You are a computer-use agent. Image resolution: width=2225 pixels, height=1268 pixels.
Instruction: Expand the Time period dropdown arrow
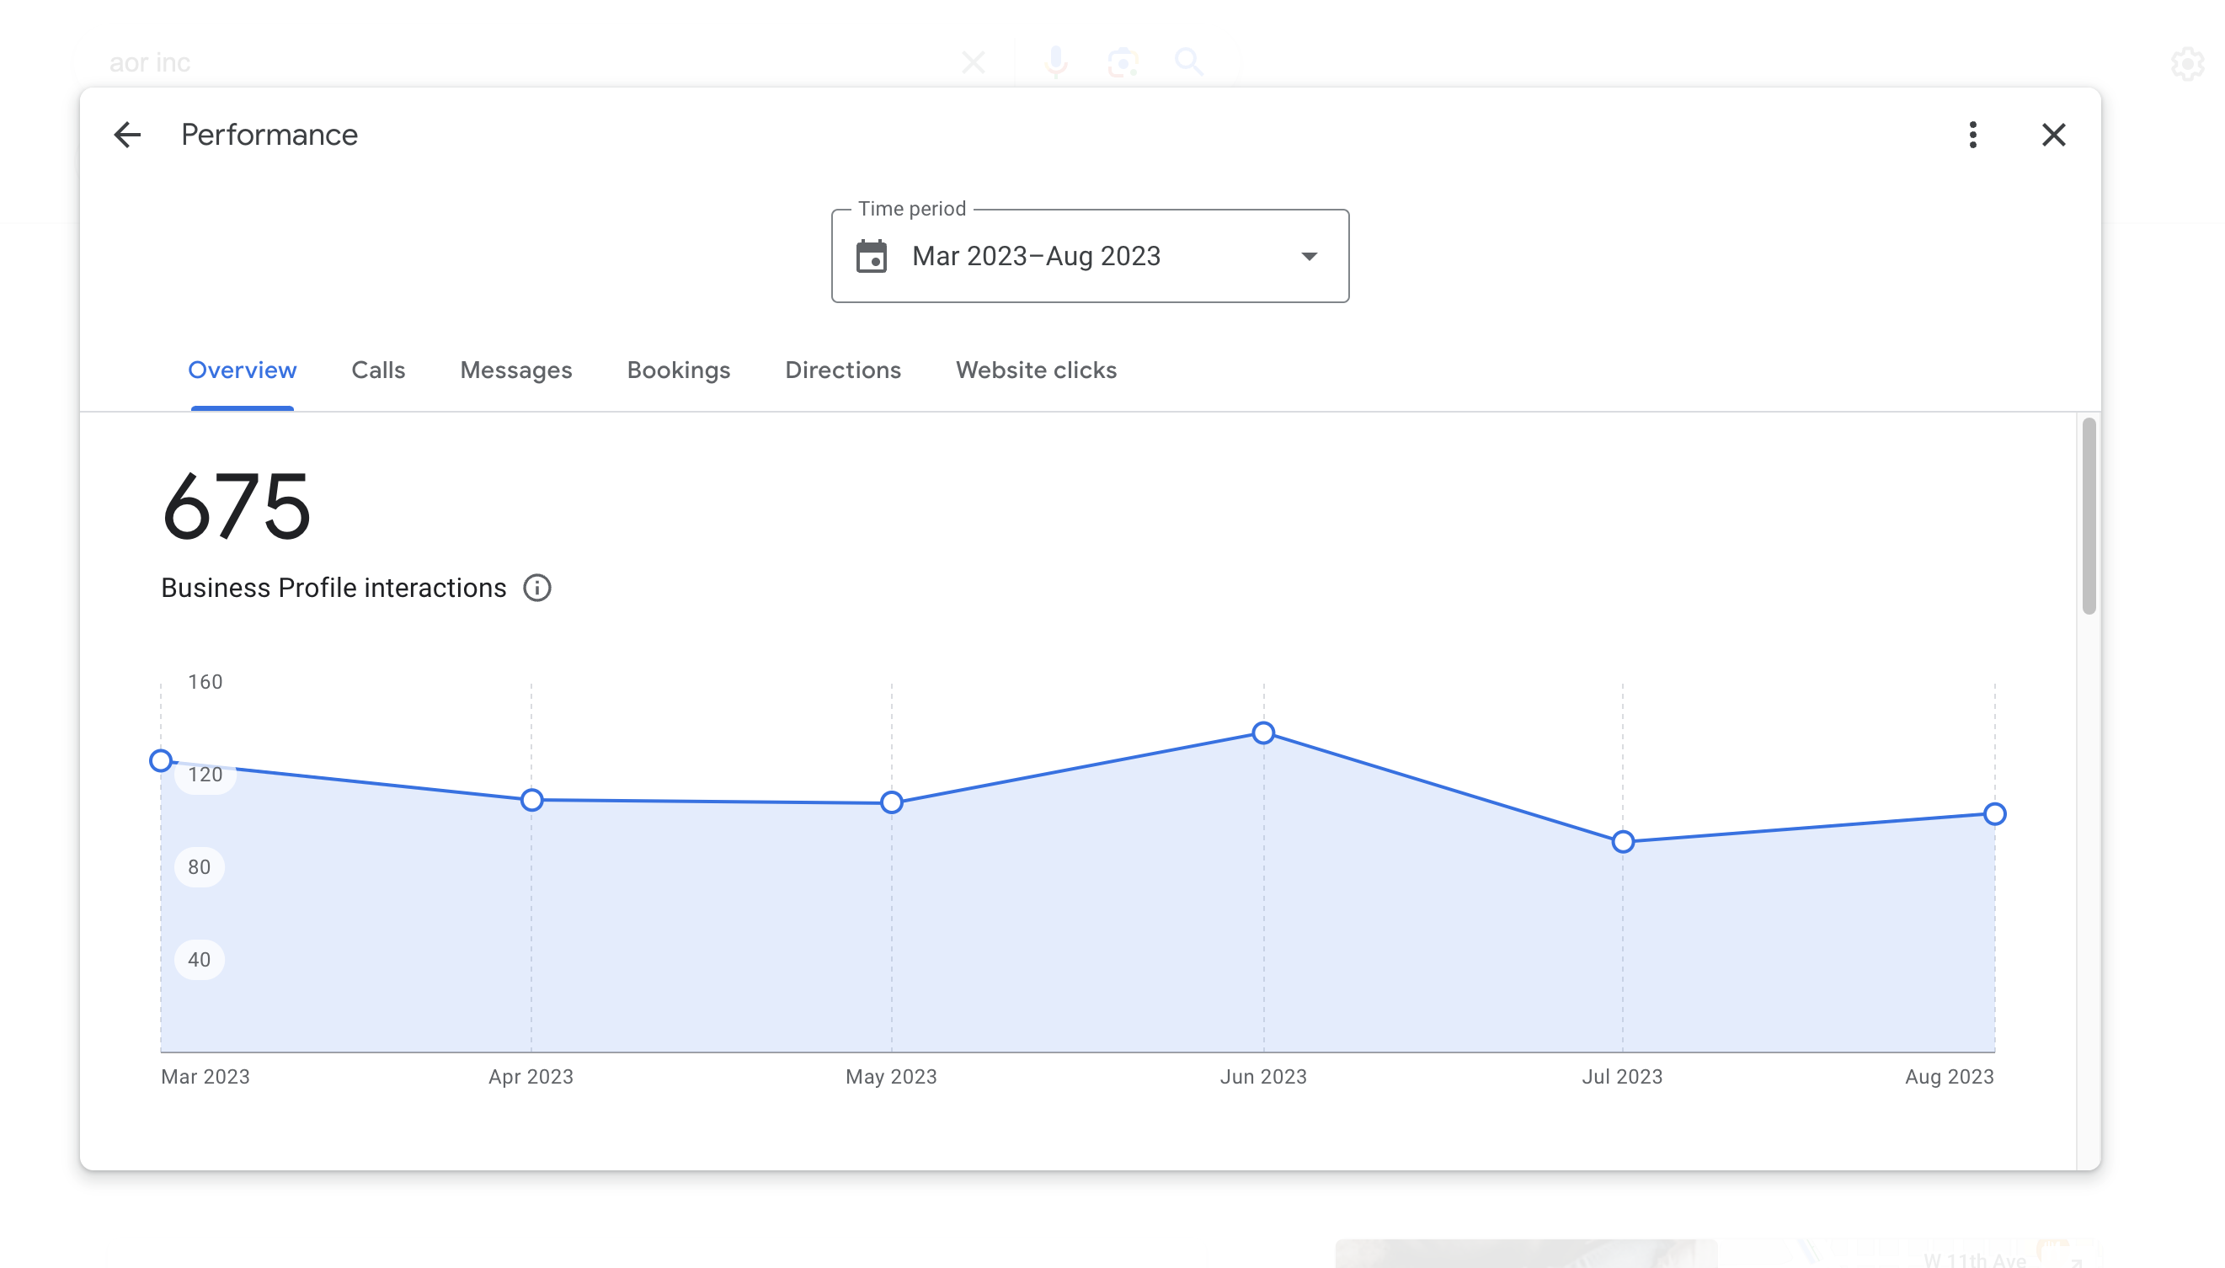(x=1309, y=256)
